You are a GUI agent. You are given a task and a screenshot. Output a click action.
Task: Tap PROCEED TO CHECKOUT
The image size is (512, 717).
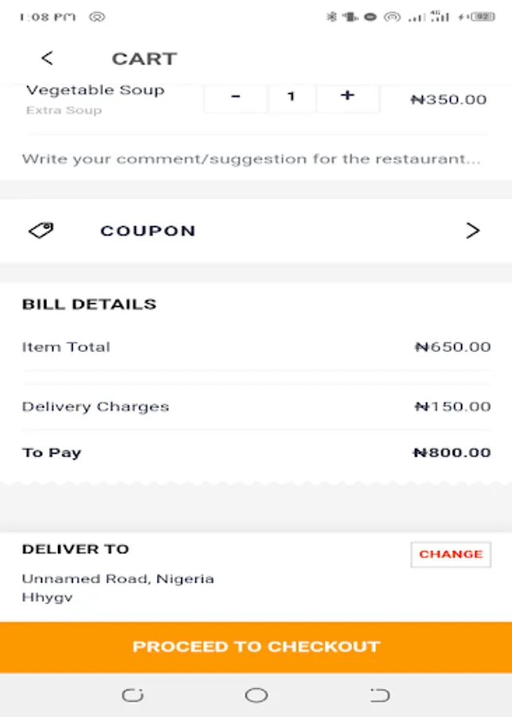256,647
